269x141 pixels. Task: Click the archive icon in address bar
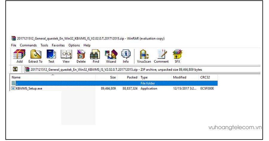coord(27,69)
